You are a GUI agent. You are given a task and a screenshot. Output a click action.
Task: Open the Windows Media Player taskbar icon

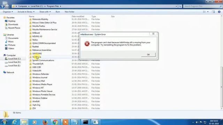click(x=34, y=122)
